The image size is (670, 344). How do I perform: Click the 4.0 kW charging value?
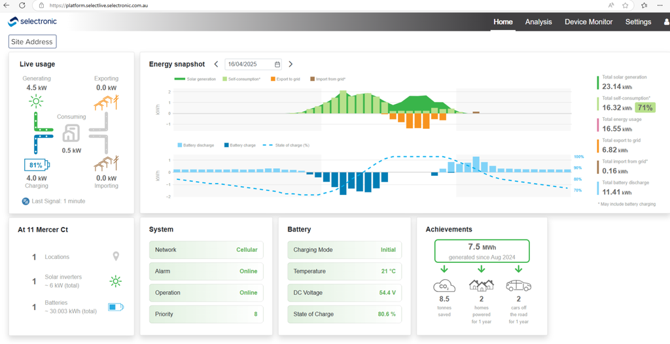tap(37, 178)
